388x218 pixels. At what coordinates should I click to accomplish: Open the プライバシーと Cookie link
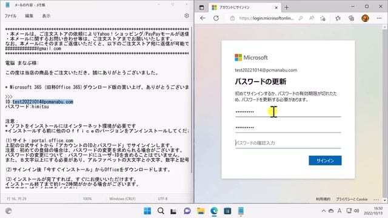point(352,199)
